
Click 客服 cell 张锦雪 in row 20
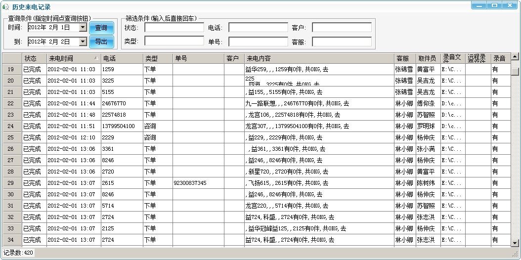(x=405, y=81)
